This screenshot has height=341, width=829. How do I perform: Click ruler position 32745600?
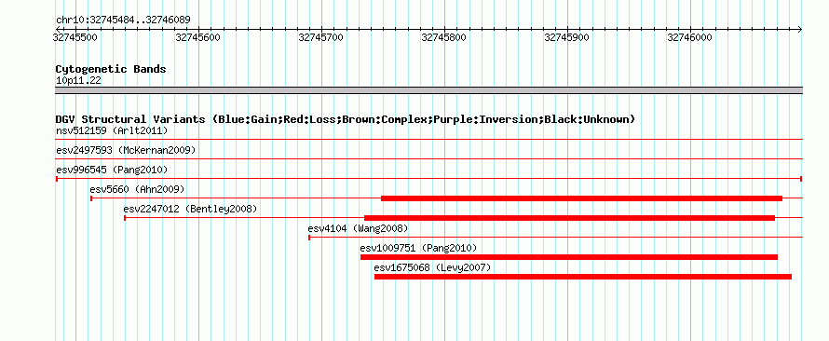click(198, 37)
